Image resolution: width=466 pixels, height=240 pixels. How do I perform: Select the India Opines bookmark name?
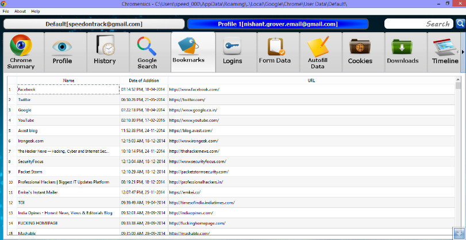(x=68, y=213)
